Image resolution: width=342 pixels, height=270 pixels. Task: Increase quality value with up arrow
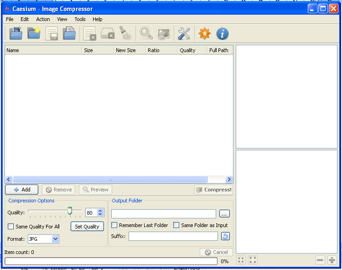click(x=100, y=211)
